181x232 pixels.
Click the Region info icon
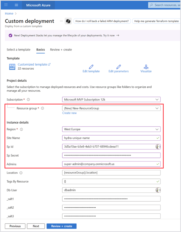tap(22, 129)
